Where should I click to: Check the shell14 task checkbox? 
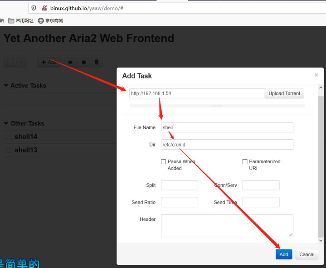click(x=9, y=137)
